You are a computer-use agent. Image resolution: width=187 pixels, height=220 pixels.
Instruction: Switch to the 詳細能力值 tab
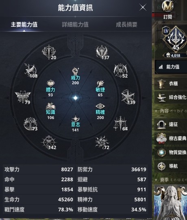point(75,24)
